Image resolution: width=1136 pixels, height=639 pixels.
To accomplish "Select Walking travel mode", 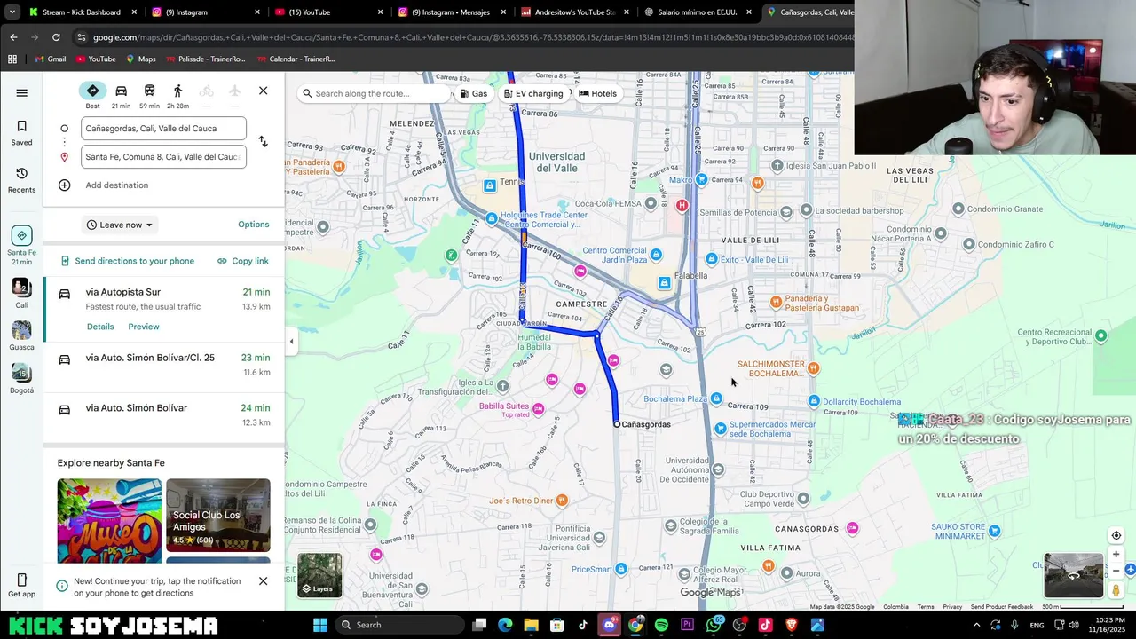I will pos(177,96).
